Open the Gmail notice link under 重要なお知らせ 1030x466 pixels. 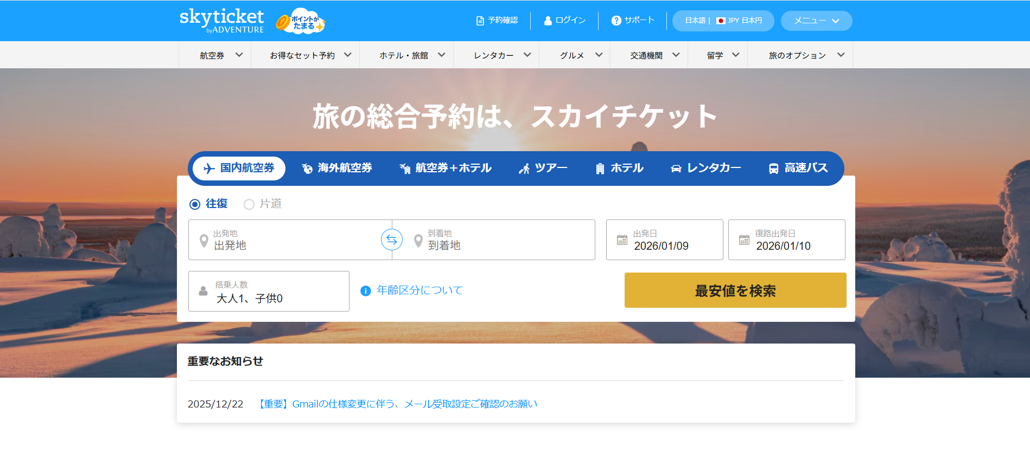click(x=398, y=404)
